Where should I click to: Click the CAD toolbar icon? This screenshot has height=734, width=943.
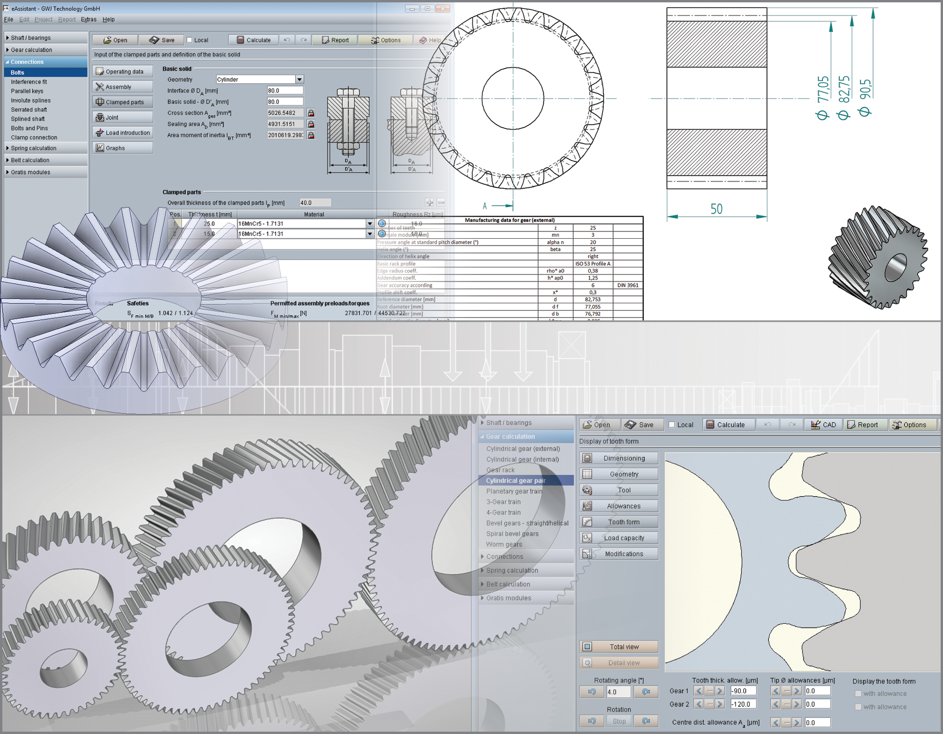823,424
